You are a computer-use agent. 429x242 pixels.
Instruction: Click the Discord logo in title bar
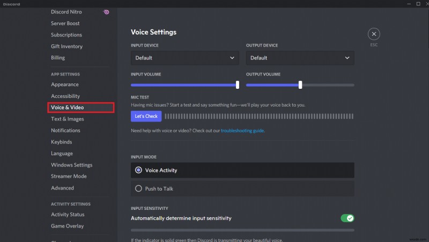(x=11, y=3)
